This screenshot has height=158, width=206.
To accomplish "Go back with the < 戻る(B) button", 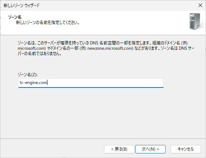I will [x=119, y=149].
